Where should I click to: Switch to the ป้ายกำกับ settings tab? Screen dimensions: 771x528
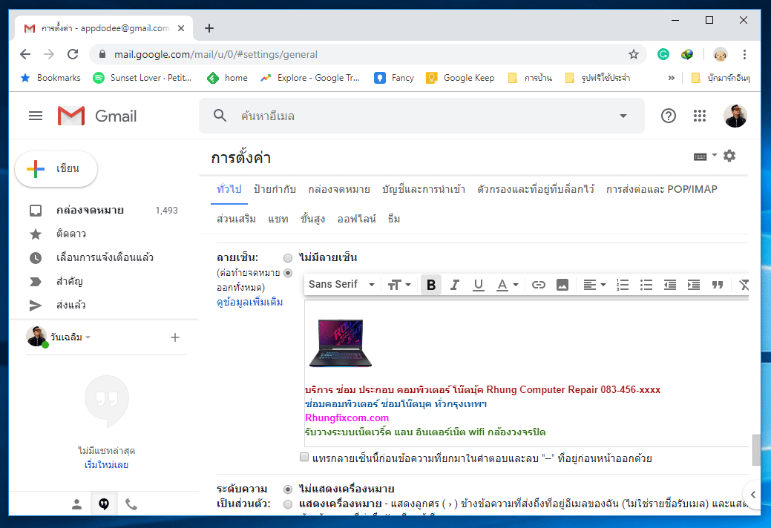click(x=275, y=189)
